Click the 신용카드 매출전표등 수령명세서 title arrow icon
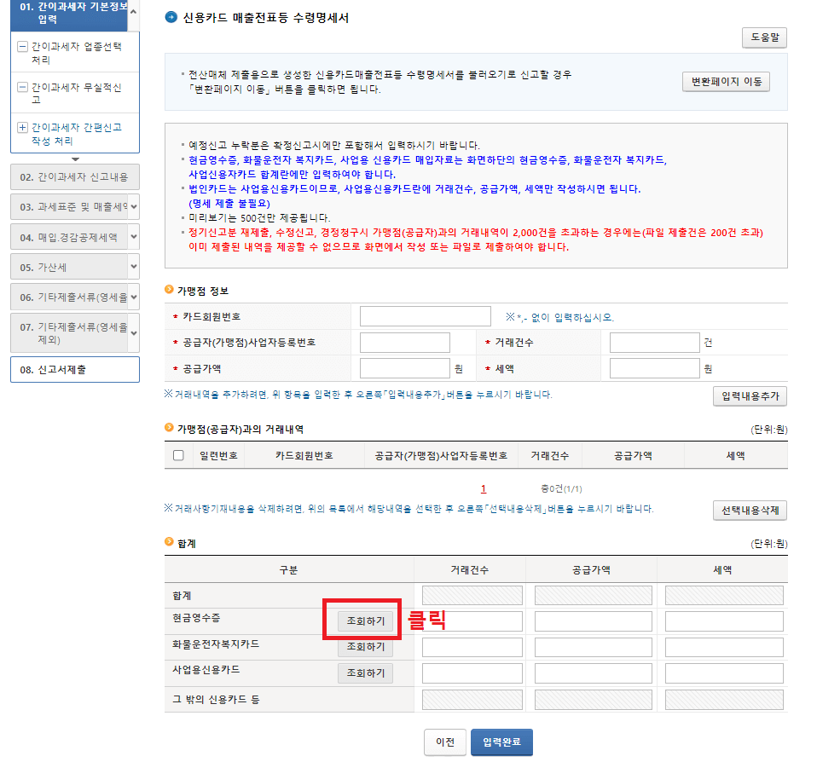Screen dimensions: 817x762 click(171, 17)
